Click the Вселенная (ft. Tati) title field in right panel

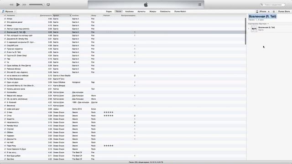click(262, 16)
